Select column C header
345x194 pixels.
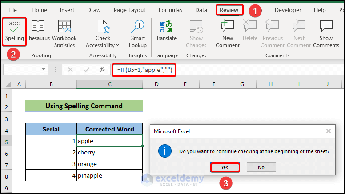109,84
